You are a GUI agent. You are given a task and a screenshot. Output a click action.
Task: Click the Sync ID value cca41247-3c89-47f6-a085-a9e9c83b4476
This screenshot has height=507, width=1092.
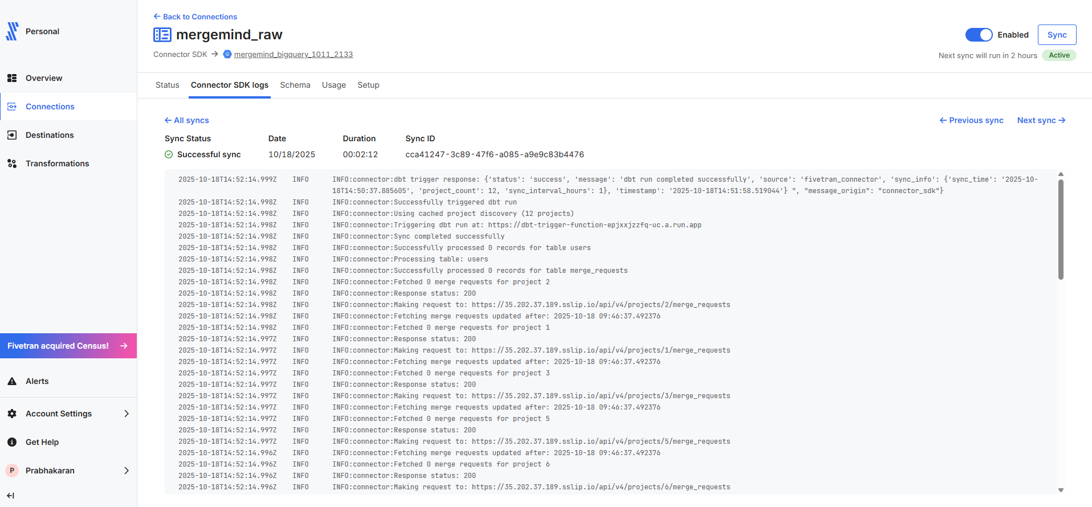coord(495,154)
